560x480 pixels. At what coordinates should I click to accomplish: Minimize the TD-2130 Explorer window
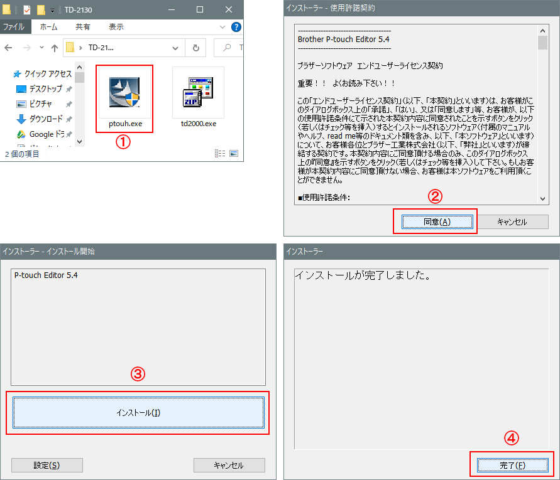(x=172, y=9)
